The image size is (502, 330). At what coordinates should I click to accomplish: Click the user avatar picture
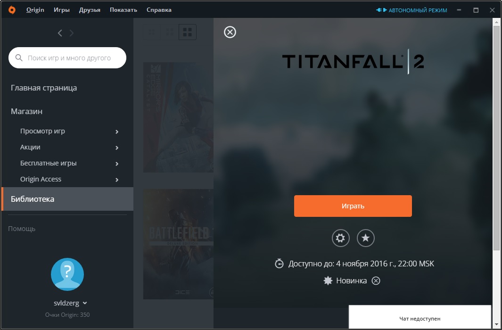tap(67, 274)
